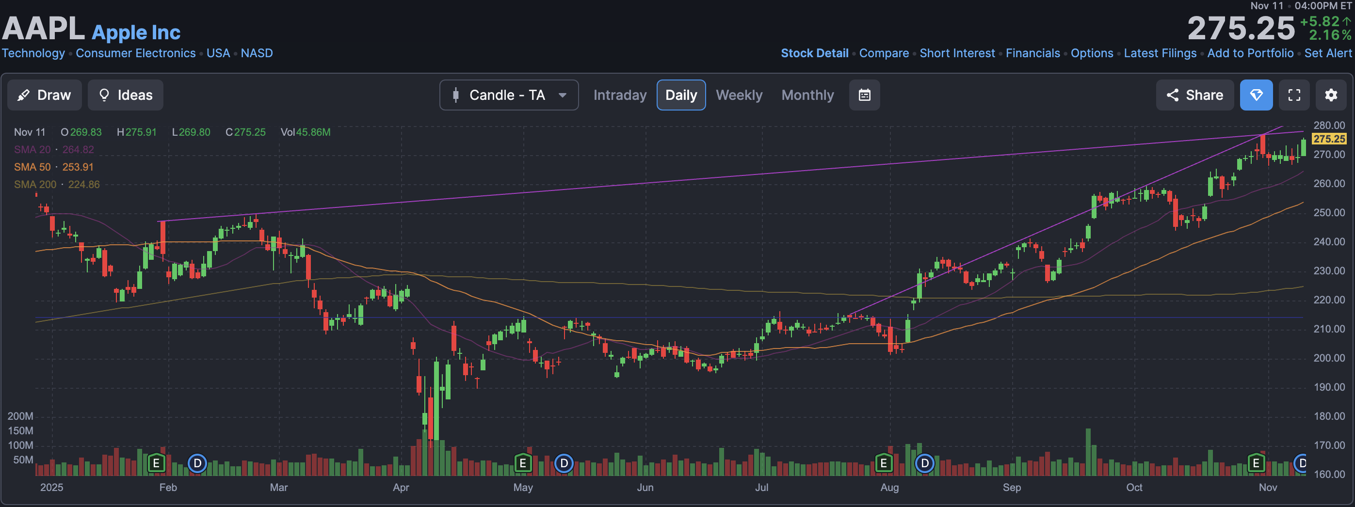
Task: Click the February earnings E marker
Action: (x=156, y=463)
